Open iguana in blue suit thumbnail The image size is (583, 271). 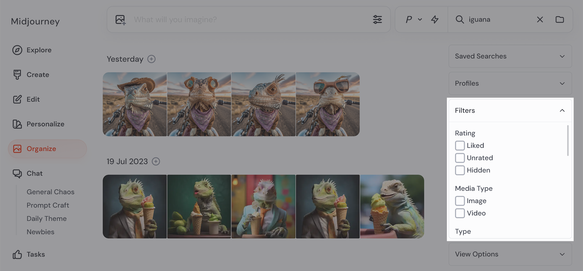(264, 207)
